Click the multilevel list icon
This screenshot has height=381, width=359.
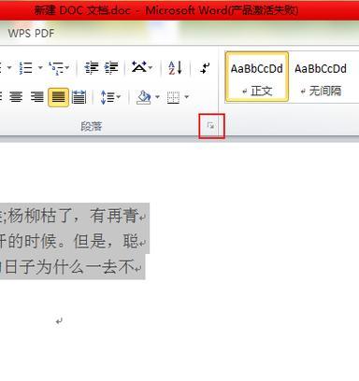click(x=57, y=68)
